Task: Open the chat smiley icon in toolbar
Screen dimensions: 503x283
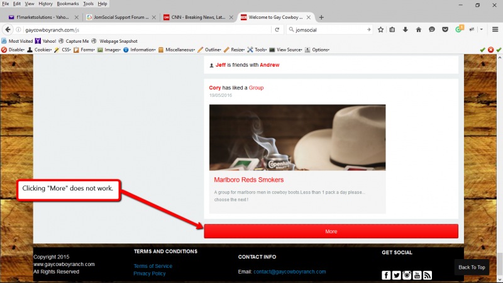Action: point(432,30)
